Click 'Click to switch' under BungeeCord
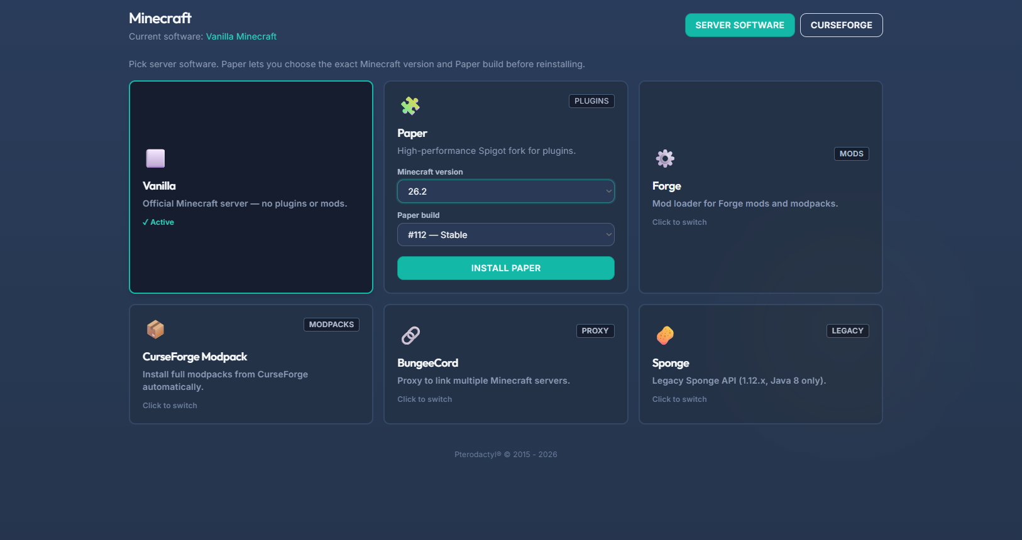 [x=425, y=399]
